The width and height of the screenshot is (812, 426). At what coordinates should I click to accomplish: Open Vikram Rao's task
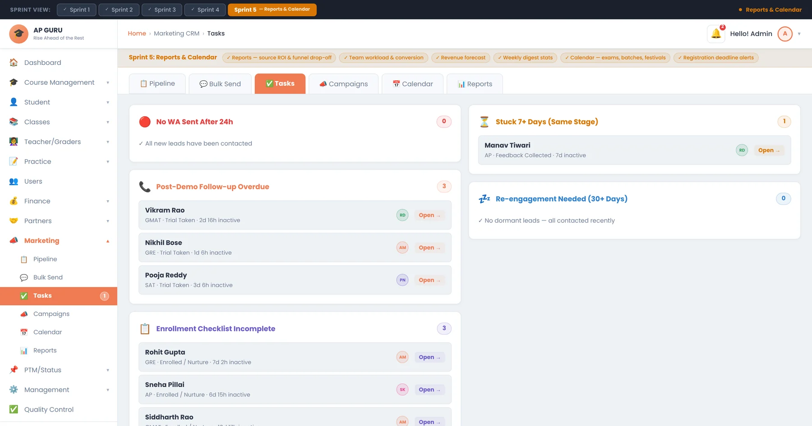(x=429, y=215)
